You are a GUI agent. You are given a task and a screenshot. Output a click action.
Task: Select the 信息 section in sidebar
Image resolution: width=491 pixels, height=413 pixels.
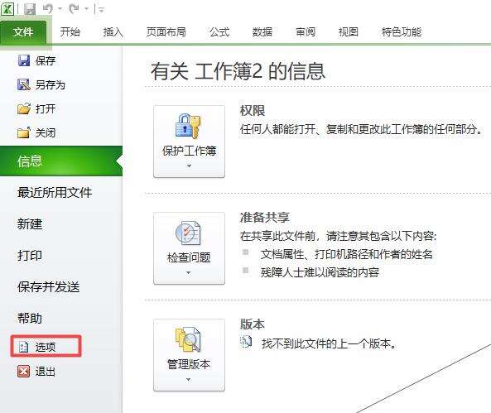pos(61,161)
